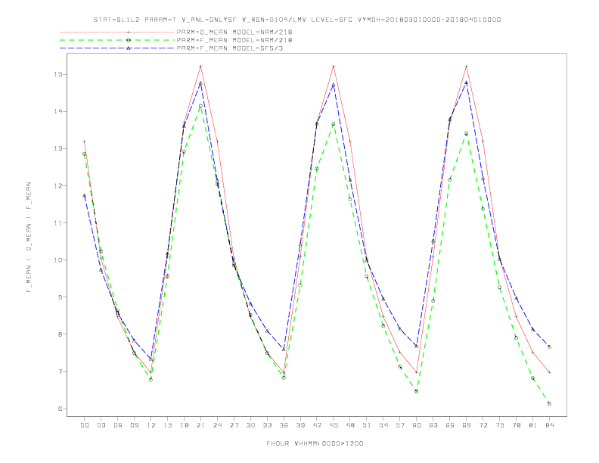Click y-axis tick label 8
This screenshot has height=463, width=599.
pyautogui.click(x=61, y=334)
